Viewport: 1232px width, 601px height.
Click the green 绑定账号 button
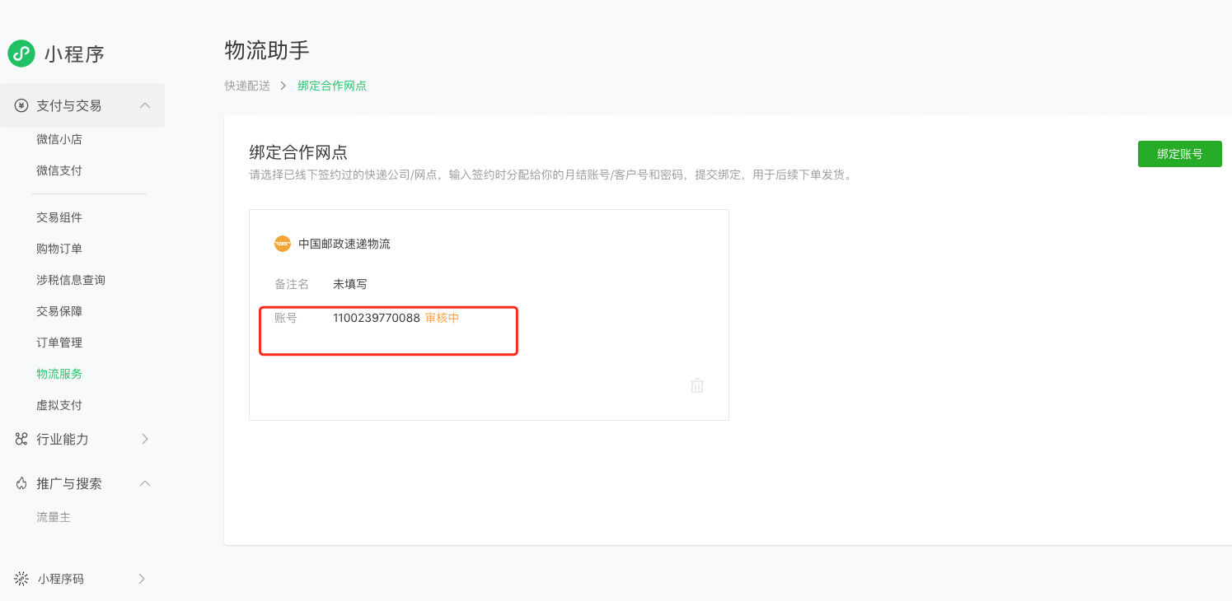(x=1180, y=154)
